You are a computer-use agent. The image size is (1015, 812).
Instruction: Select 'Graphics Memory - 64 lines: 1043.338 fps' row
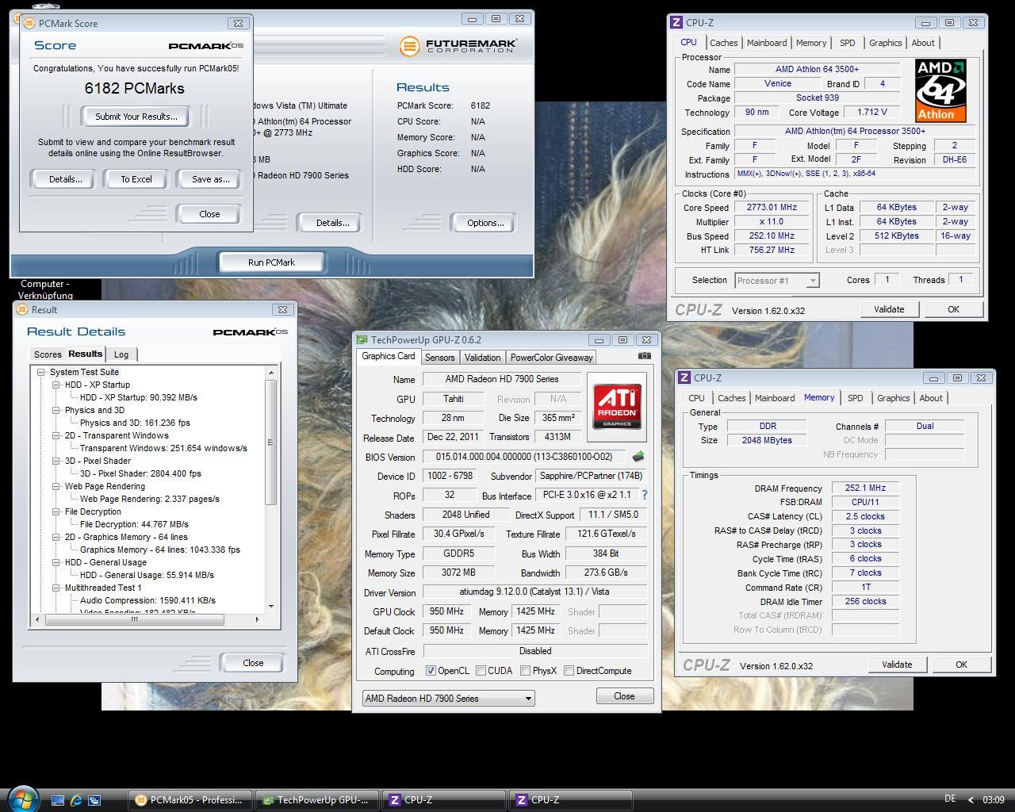pos(159,550)
